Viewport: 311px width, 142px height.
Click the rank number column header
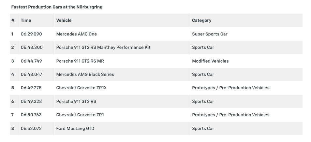point(13,20)
